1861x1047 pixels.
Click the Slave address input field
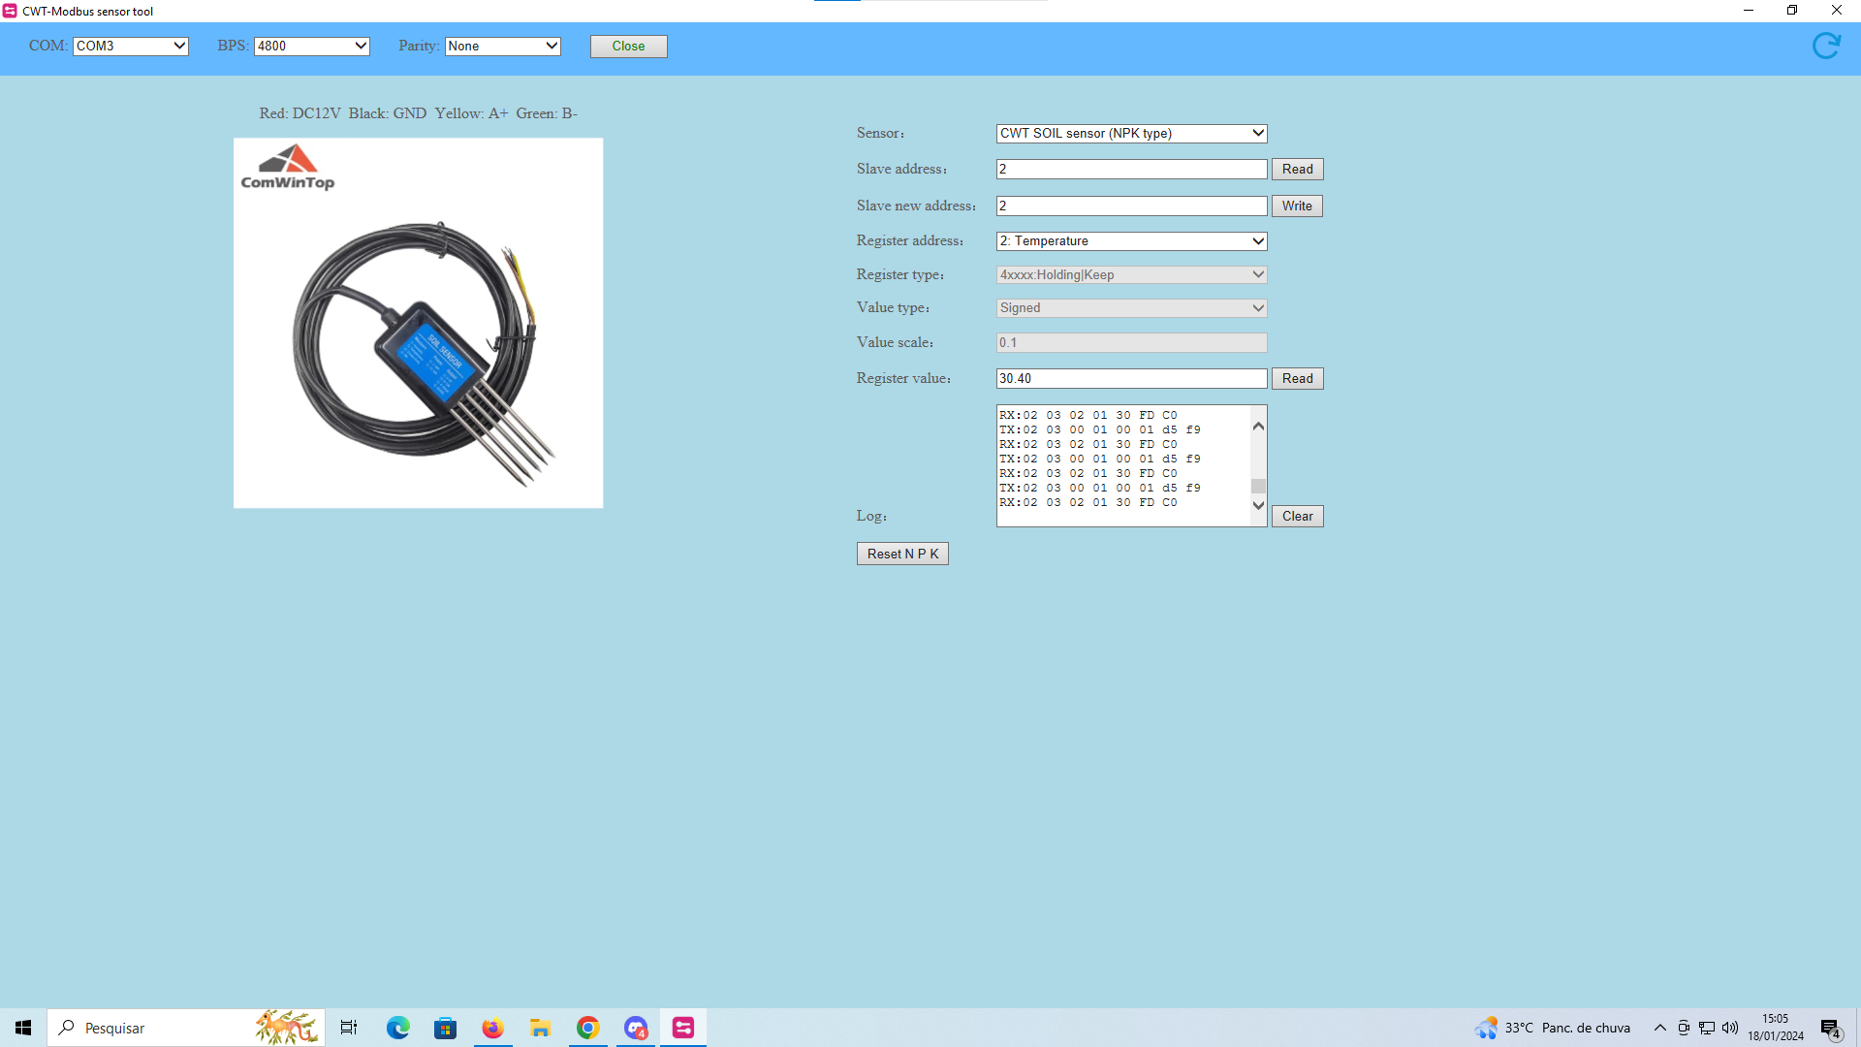pyautogui.click(x=1131, y=169)
